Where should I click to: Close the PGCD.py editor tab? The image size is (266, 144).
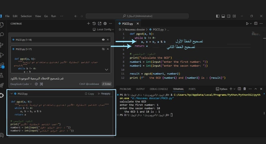point(138,24)
